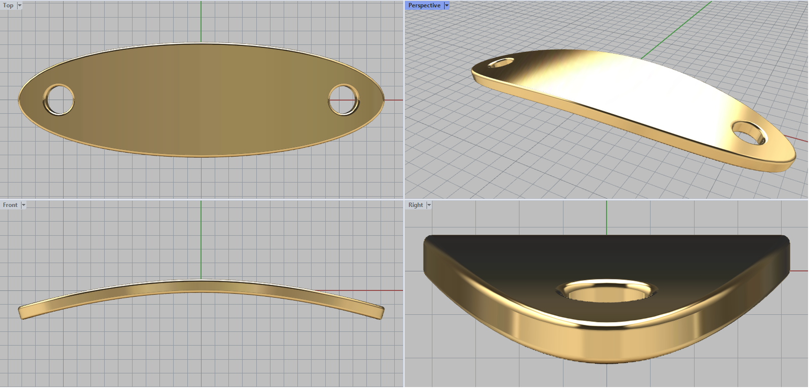
Task: Click the Top viewport title label
Action: pos(8,6)
